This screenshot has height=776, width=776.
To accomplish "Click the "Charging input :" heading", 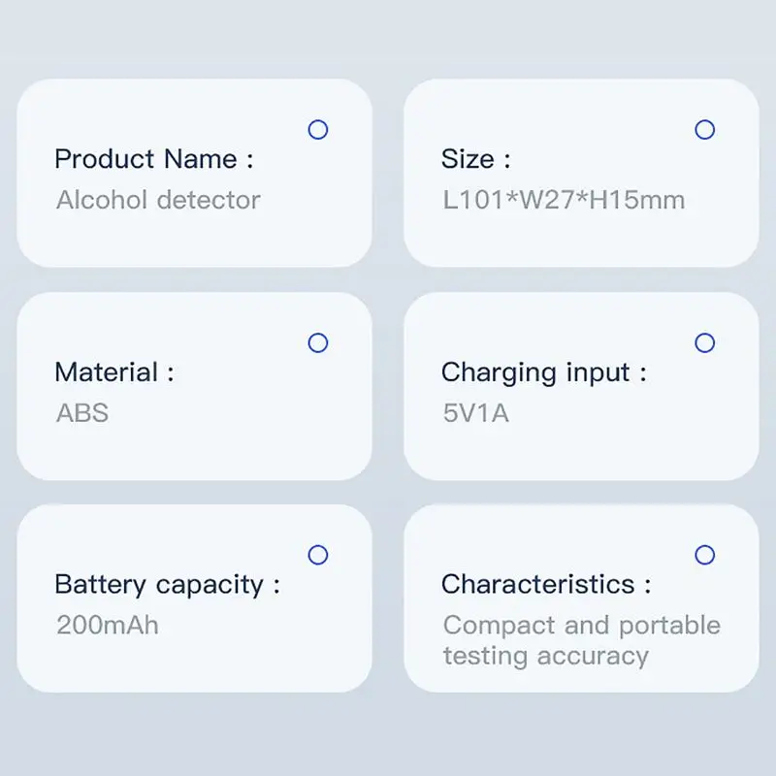I will [x=543, y=372].
